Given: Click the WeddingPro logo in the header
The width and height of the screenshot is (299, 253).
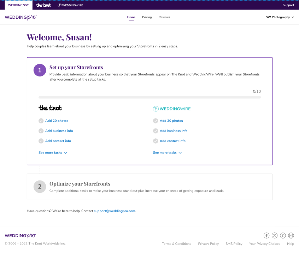Looking at the screenshot, I should pyautogui.click(x=21, y=17).
